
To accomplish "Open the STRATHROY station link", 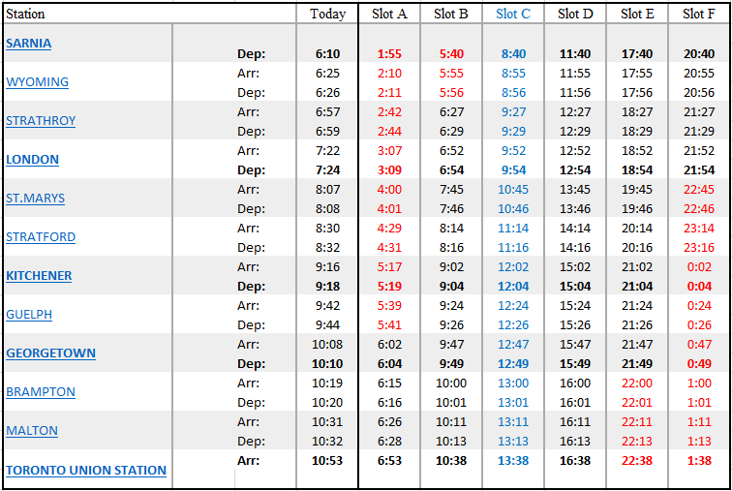I will pos(41,121).
